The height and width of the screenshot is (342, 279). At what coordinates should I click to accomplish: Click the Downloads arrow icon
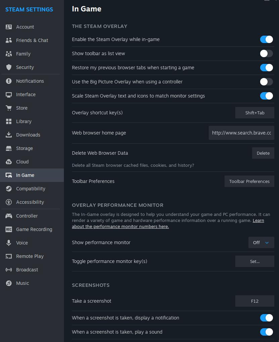click(9, 135)
